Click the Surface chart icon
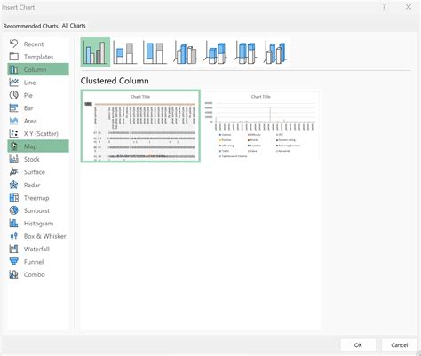Viewport: 421px width, 356px height. pos(13,172)
